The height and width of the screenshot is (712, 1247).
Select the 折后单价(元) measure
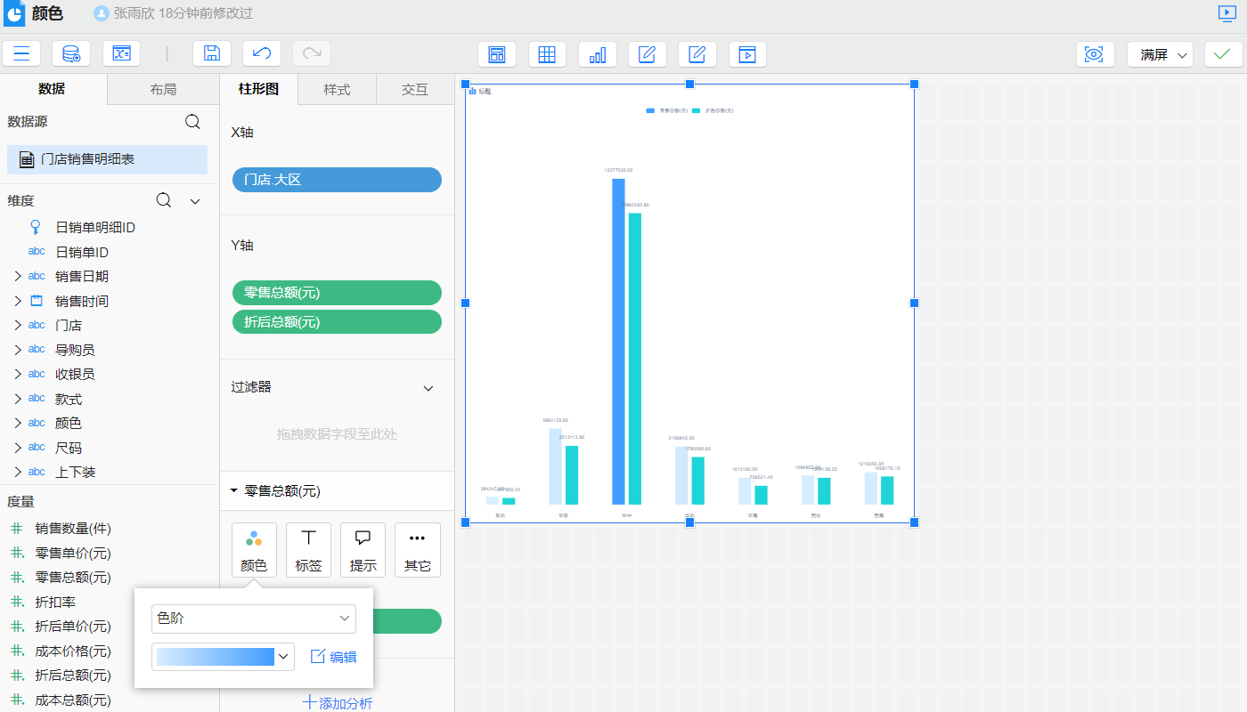[73, 627]
